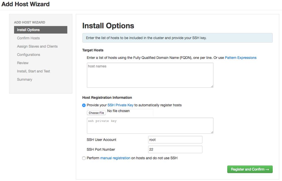The image size is (282, 181).
Task: Choose manual registration radio option
Action: point(84,158)
